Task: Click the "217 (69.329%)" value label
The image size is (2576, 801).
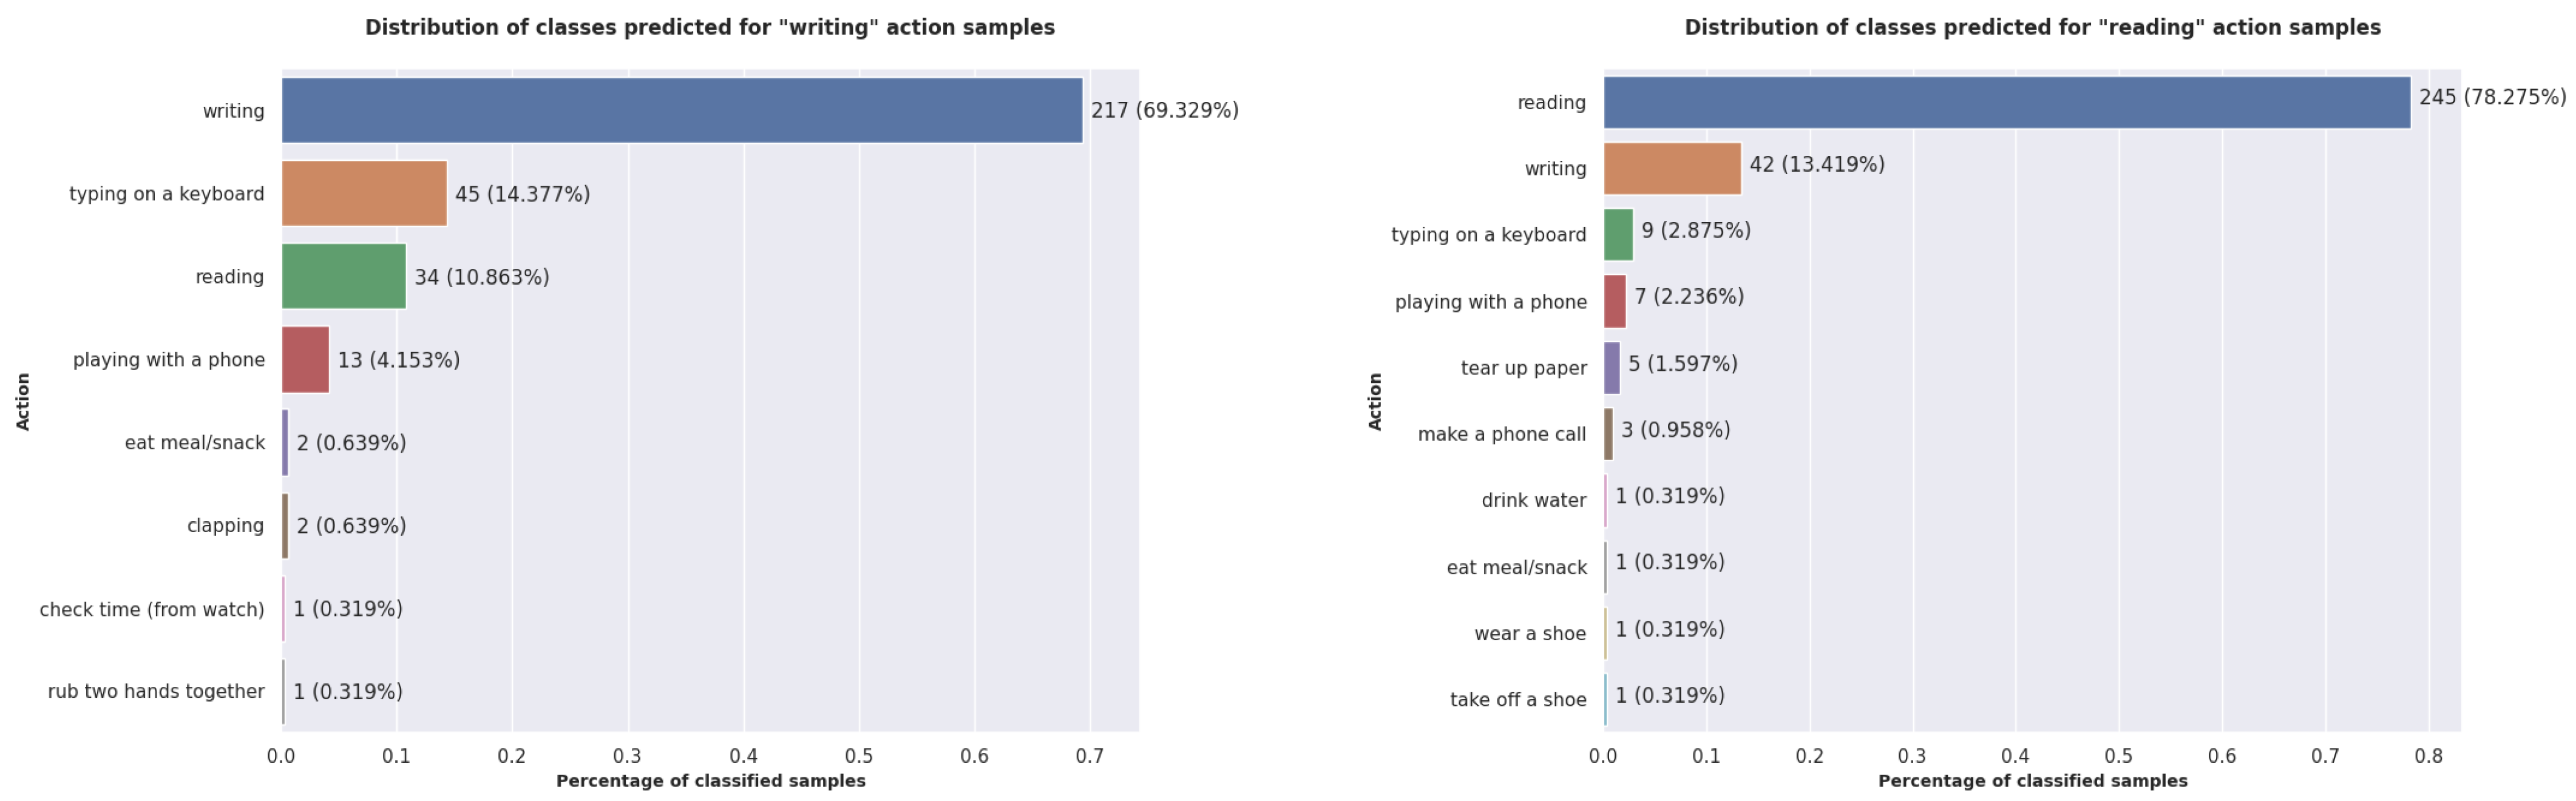Action: (1164, 110)
